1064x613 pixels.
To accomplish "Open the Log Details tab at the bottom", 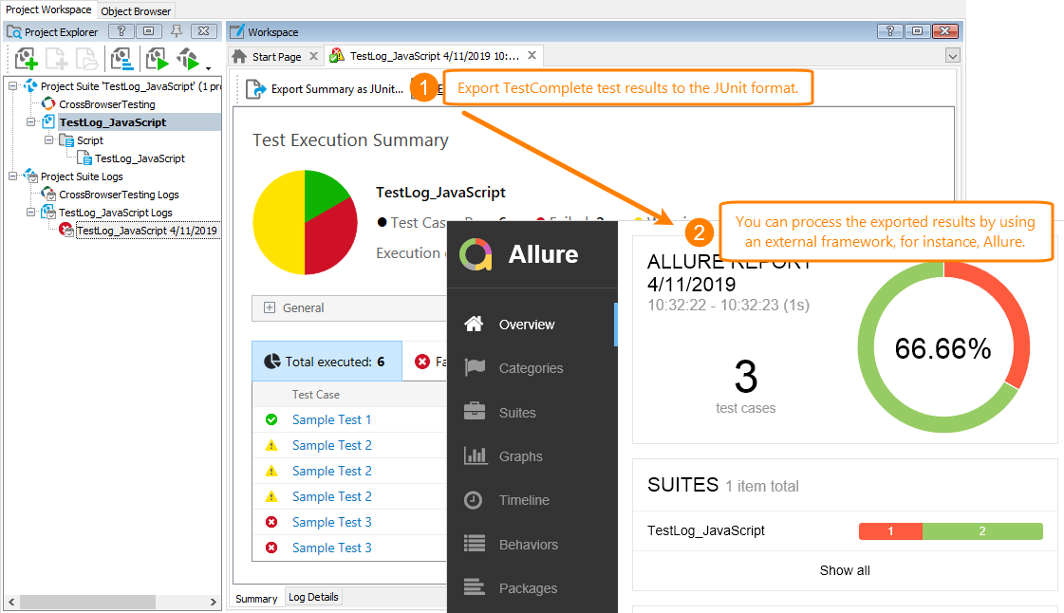I will 313,597.
